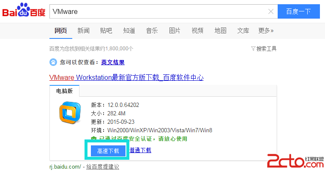Image resolution: width=325 pixels, height=172 pixels.
Task: Click the VMware Workstation app icon
Action: pyautogui.click(x=70, y=112)
